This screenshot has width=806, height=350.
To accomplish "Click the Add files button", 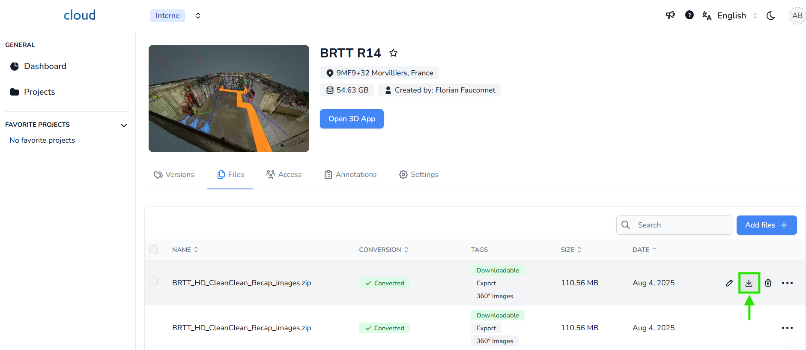I will (x=766, y=225).
